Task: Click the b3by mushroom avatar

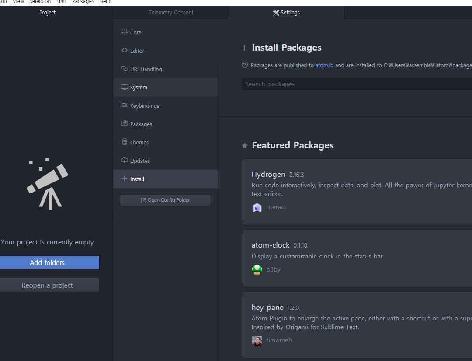Action: point(257,270)
